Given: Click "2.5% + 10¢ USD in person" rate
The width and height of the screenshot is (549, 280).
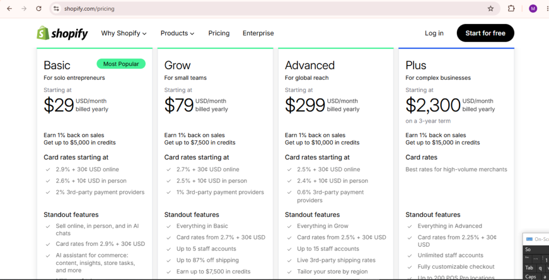Looking at the screenshot, I should coord(211,181).
